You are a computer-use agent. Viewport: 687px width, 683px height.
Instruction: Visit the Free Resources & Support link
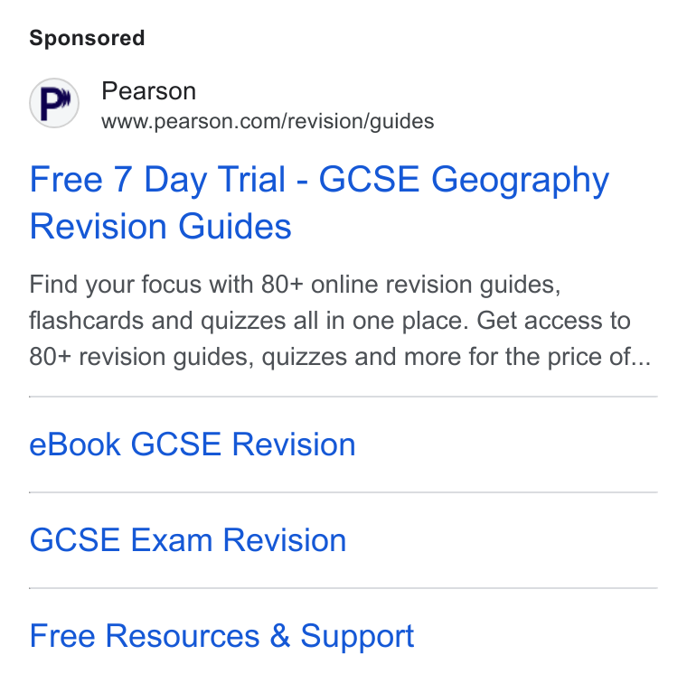(x=221, y=636)
